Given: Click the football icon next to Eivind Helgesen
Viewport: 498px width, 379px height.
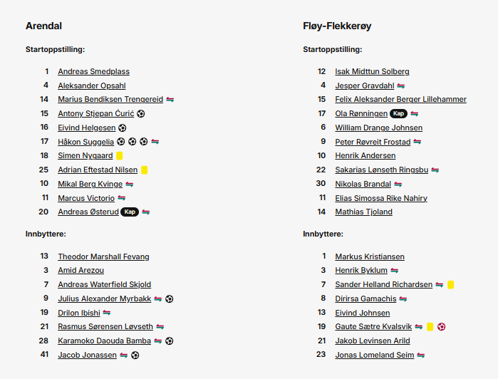Looking at the screenshot, I should pos(122,128).
